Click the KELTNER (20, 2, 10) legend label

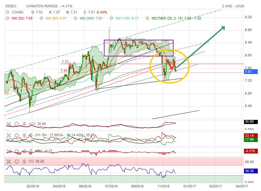tap(176, 18)
